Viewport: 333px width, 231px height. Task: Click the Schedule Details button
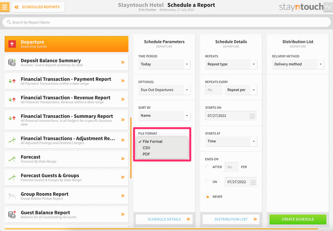click(164, 219)
